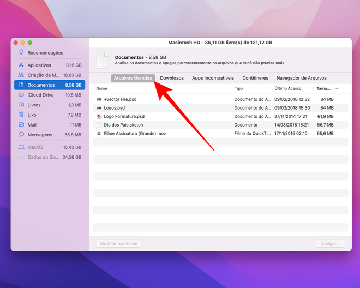Click the Apagar... button
Image resolution: width=360 pixels, height=288 pixels.
point(331,243)
